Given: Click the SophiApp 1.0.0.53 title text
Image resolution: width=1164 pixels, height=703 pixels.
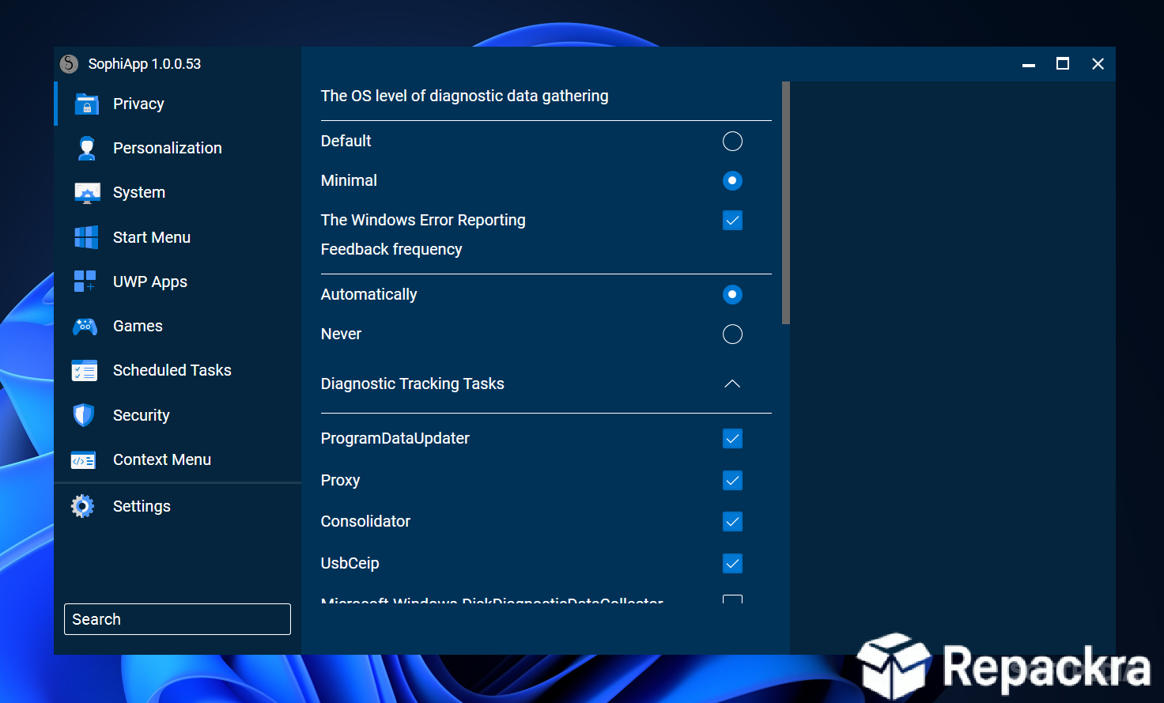Looking at the screenshot, I should click(x=145, y=64).
